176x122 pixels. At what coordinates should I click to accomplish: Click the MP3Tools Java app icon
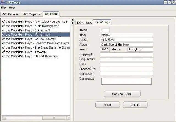(x=2, y=2)
